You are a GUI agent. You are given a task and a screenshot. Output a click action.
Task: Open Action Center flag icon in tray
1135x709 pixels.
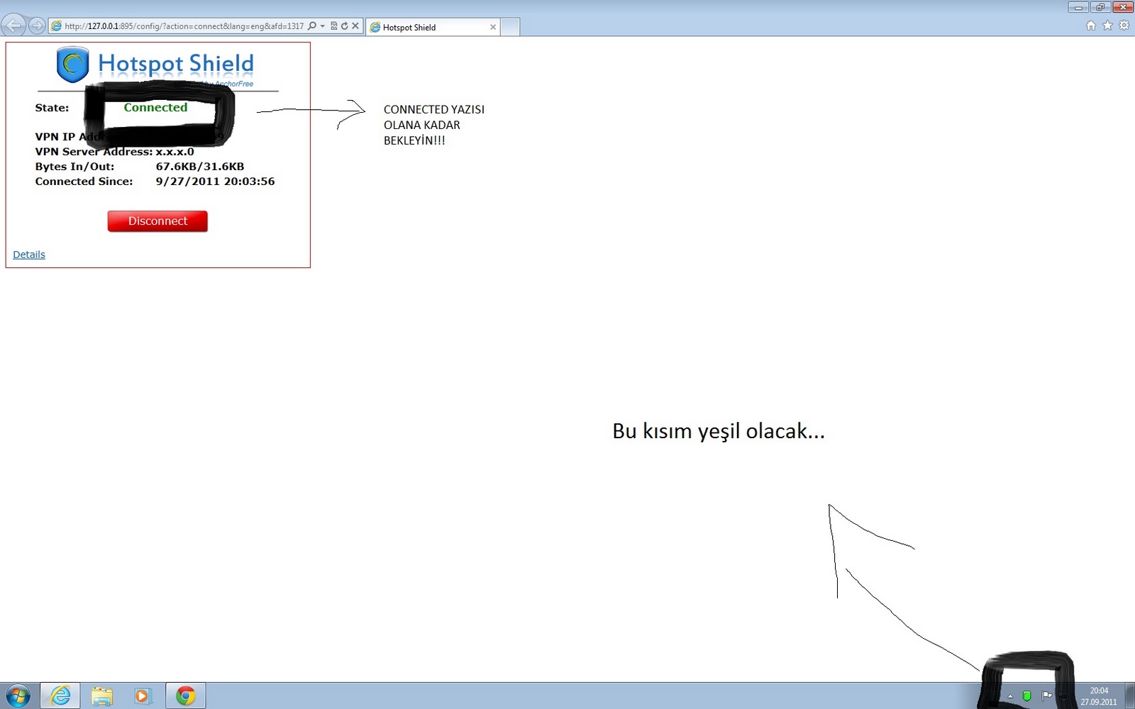[x=1046, y=696]
